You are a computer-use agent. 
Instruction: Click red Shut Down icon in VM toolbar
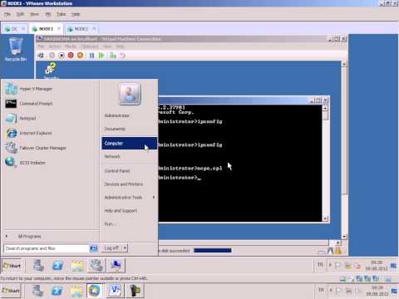pos(71,56)
